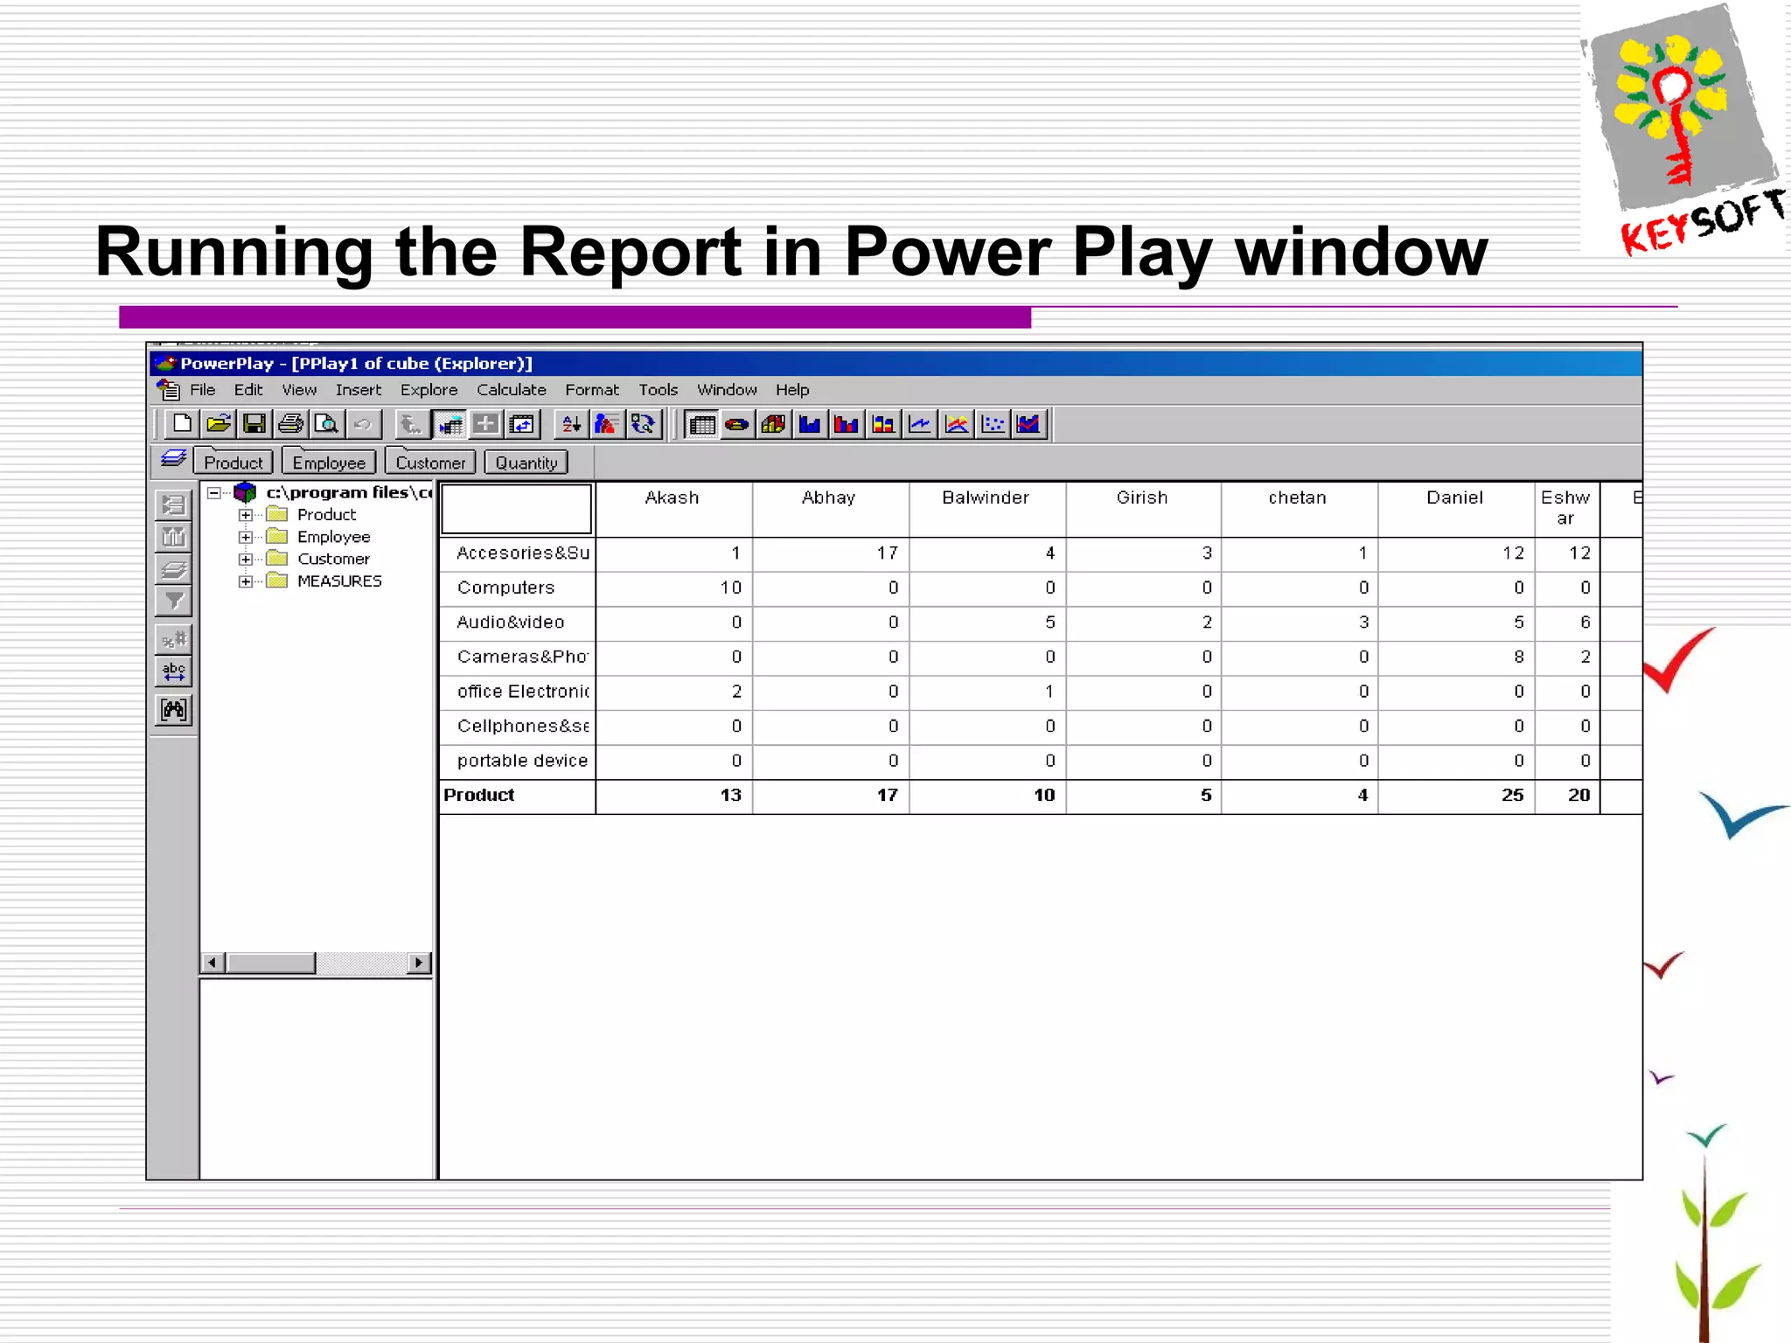The image size is (1791, 1343).
Task: Open the File menu
Action: pos(202,390)
